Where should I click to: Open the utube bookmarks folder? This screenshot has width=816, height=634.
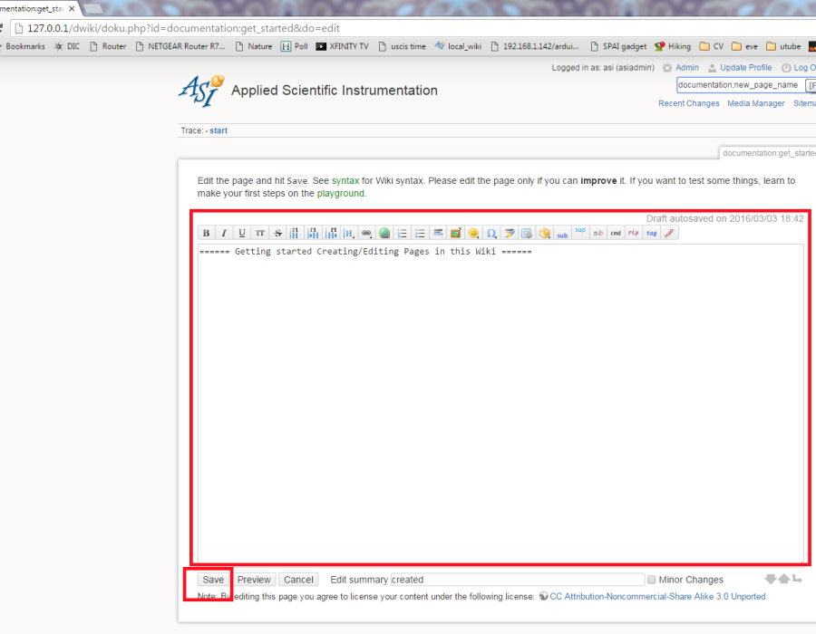(x=783, y=46)
